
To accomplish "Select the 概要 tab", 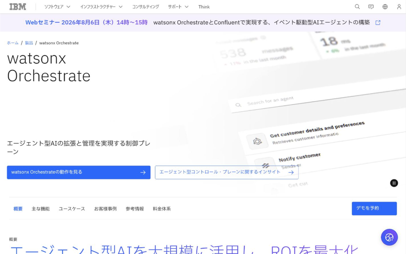I will 18,209.
